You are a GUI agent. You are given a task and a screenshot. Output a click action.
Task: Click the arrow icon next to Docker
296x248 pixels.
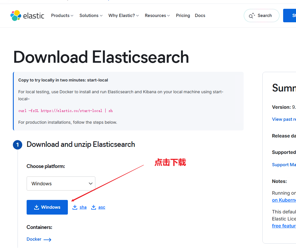point(47,240)
